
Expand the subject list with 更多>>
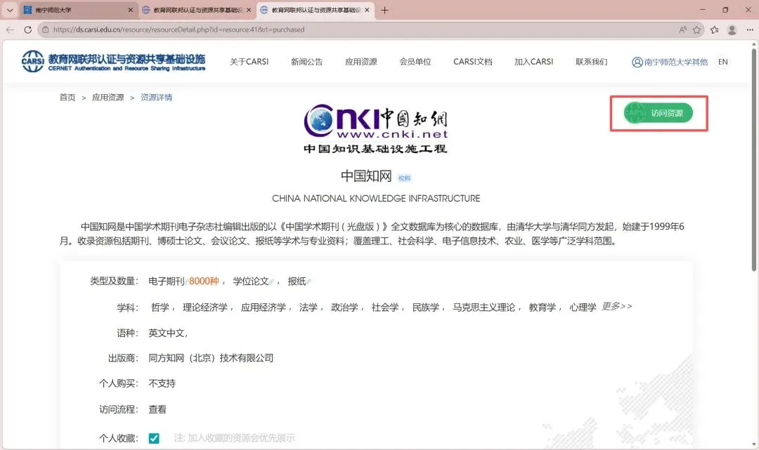point(617,307)
